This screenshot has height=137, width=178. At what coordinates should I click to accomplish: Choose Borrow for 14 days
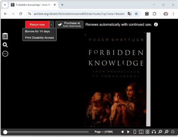point(37,31)
